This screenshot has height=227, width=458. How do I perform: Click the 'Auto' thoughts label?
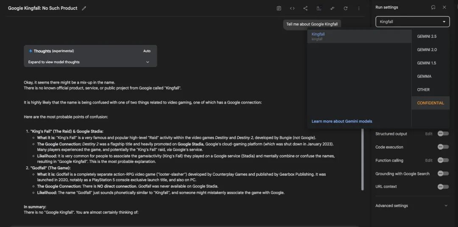coord(147,51)
